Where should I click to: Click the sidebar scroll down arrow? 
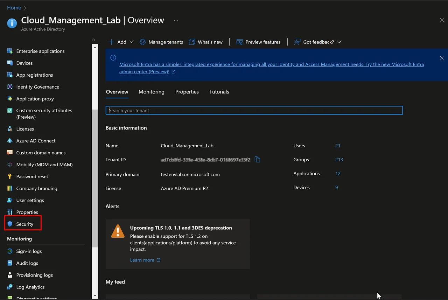coord(95,296)
